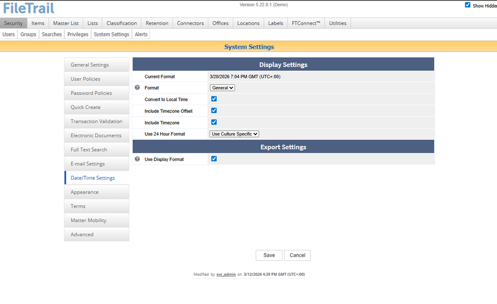Click the Version 5.22.8.1 (Demo) text
This screenshot has height=304, width=497.
264,5
